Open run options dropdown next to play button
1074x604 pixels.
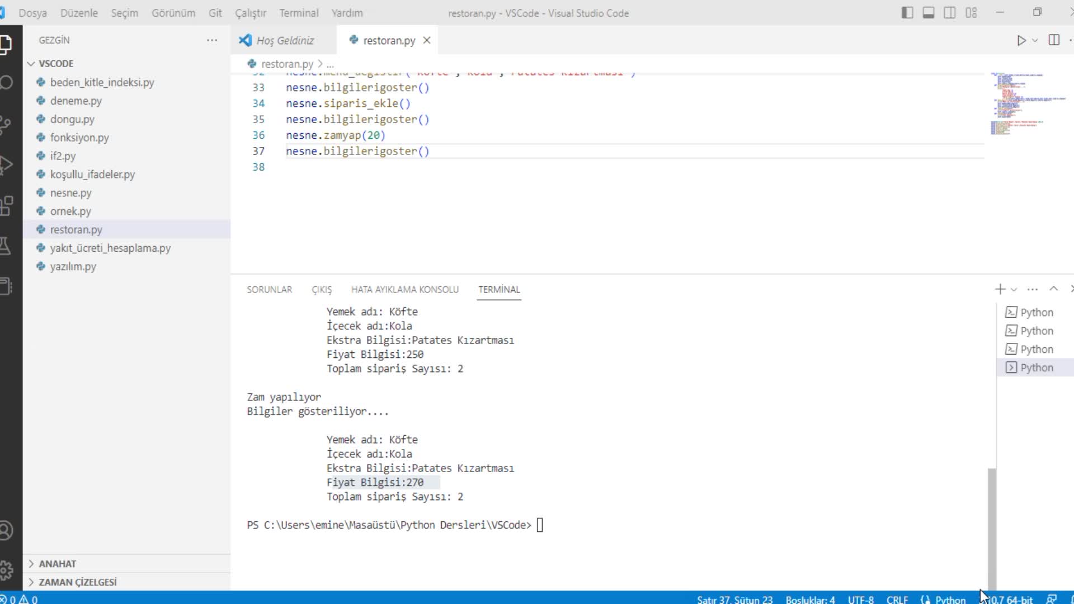click(x=1035, y=40)
